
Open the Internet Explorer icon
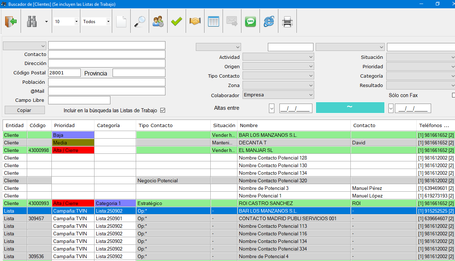coord(269,22)
